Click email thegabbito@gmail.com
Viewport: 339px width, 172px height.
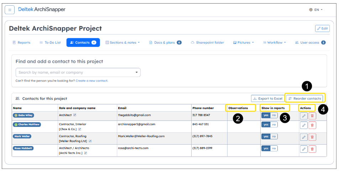(134, 115)
